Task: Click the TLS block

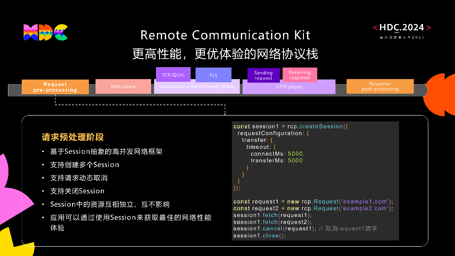Action: tap(213, 75)
